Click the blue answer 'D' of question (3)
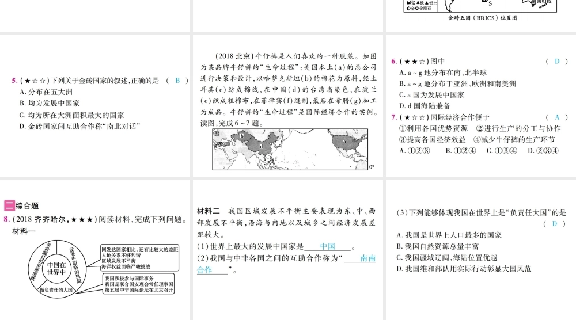576x320 pixels. (555, 223)
